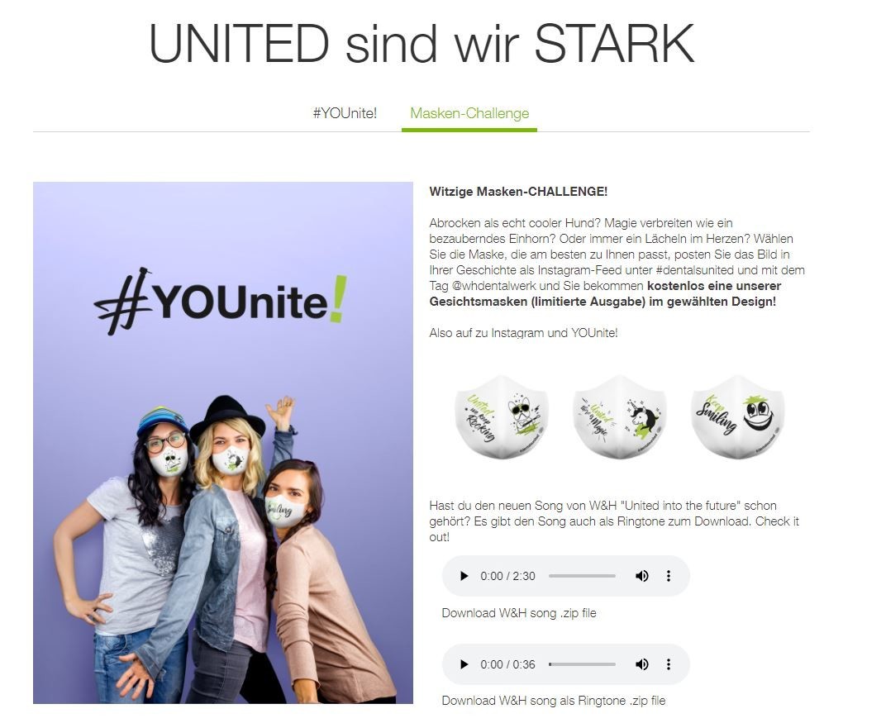
Task: Select the 'United life is Magic' unicorn mask
Action: pos(619,416)
